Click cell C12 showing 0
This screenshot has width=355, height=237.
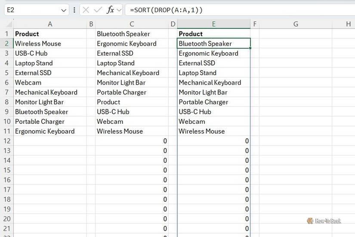[132, 141]
